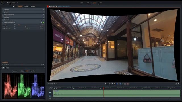
Task: Click the blue mark-out button
Action: click(120, 84)
